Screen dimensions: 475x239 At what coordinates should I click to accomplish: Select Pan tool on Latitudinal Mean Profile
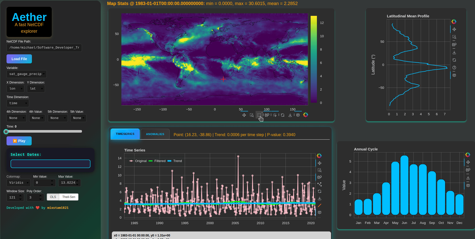(454, 29)
